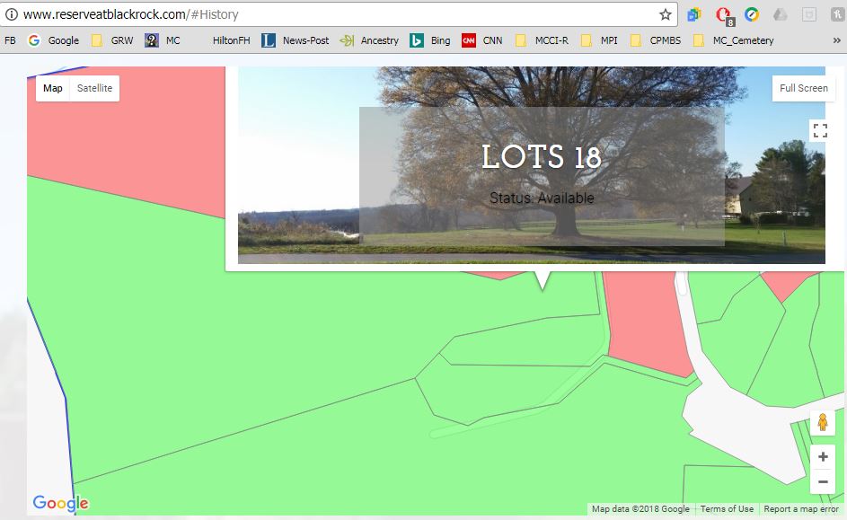Open the MC_Cemetery bookmarks folder

(734, 40)
